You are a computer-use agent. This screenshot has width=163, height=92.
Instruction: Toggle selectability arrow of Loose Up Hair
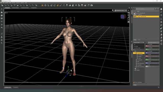(136, 16)
